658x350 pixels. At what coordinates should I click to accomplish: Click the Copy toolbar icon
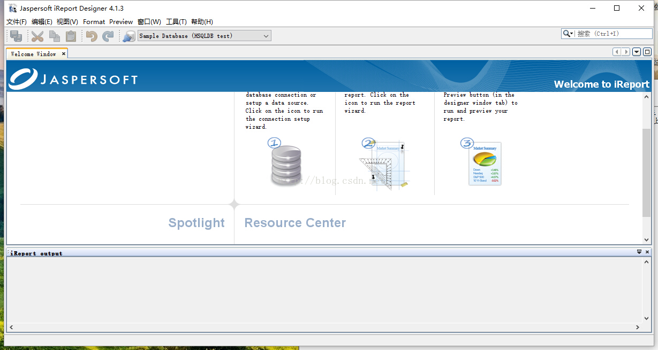tap(54, 36)
